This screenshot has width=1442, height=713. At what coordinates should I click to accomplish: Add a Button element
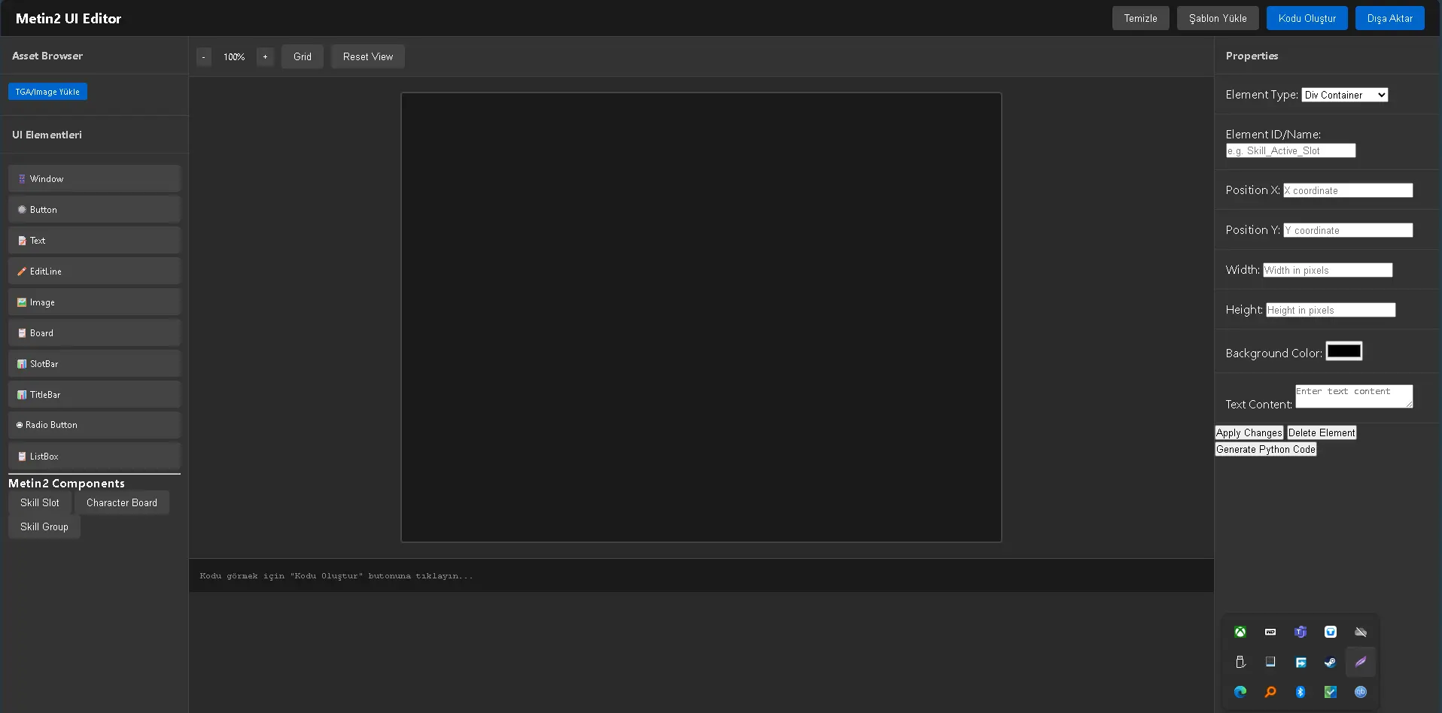pos(94,210)
